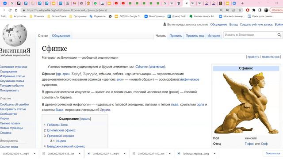Open the globe icon bookmark
Image resolution: width=283 pixels, height=159 pixels.
click(x=110, y=16)
